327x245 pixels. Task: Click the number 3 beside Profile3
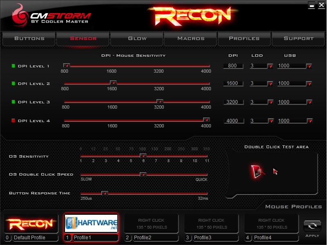(188, 238)
